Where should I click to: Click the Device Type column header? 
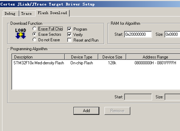81,57
